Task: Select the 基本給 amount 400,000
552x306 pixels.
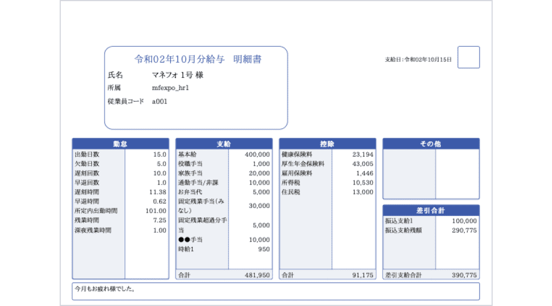Action: click(257, 155)
